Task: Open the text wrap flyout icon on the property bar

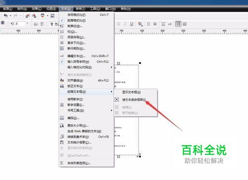Action: [140, 24]
